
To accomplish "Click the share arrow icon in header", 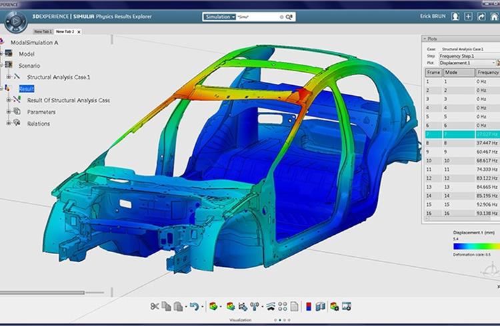I will [x=481, y=17].
